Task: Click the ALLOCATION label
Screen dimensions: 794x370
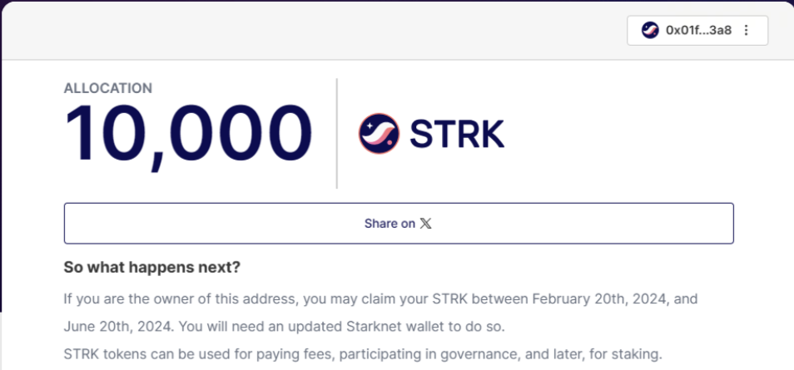Action: click(x=108, y=88)
